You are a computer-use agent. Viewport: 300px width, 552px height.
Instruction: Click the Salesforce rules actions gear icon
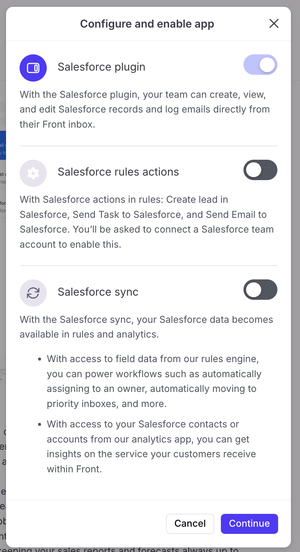pos(33,173)
